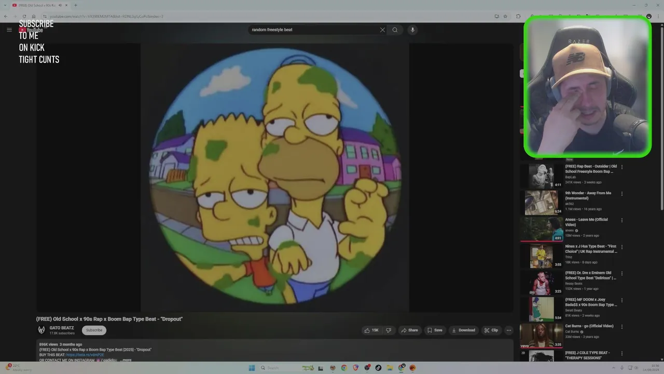The height and width of the screenshot is (374, 664).
Task: Open options menu for '9th Wonder - Away From Me'
Action: click(x=621, y=193)
